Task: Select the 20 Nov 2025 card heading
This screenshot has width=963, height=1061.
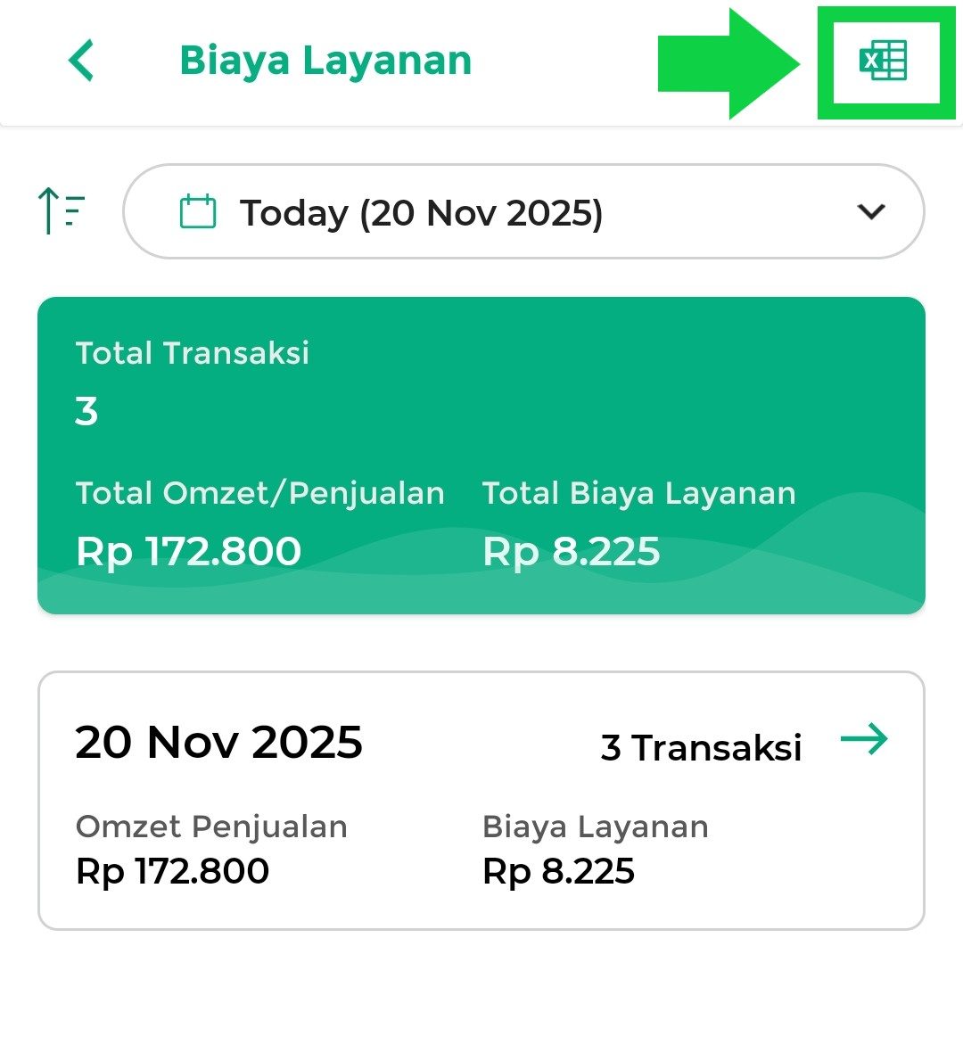Action: (x=218, y=742)
